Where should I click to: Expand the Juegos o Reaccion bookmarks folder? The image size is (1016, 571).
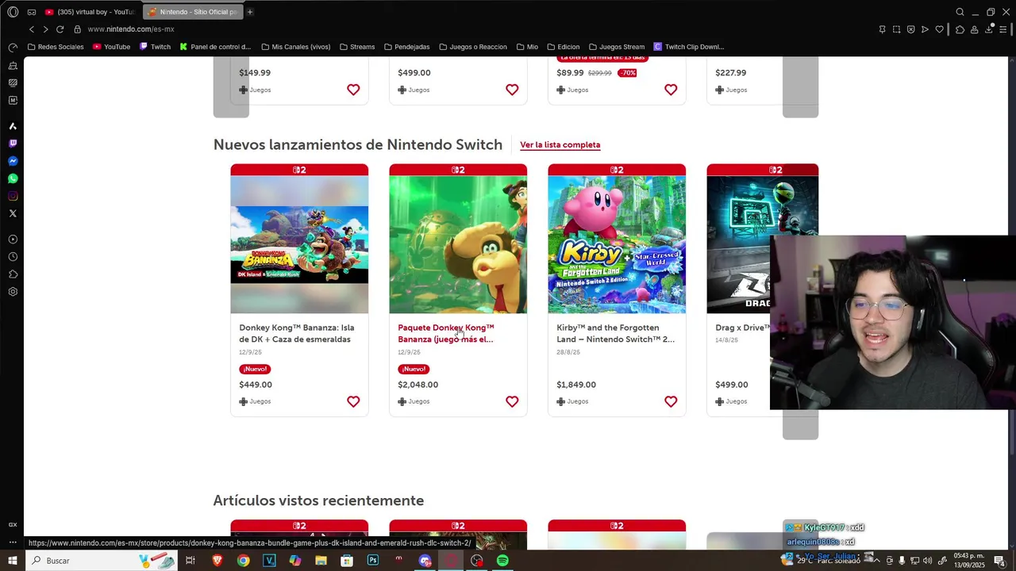[x=472, y=47]
